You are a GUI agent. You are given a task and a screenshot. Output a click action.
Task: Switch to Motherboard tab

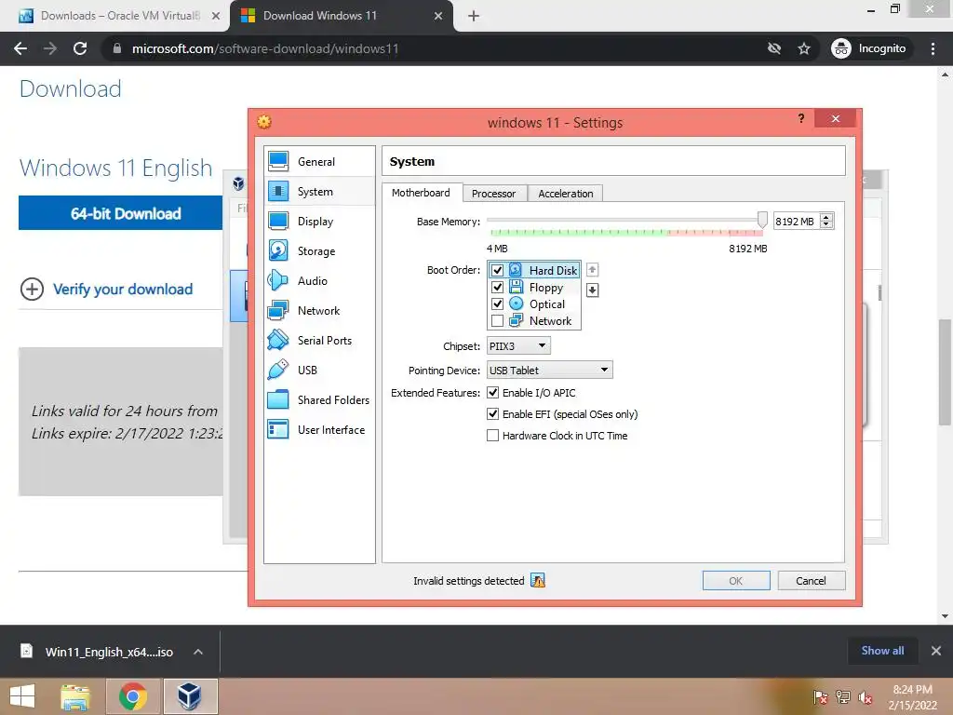pyautogui.click(x=422, y=193)
